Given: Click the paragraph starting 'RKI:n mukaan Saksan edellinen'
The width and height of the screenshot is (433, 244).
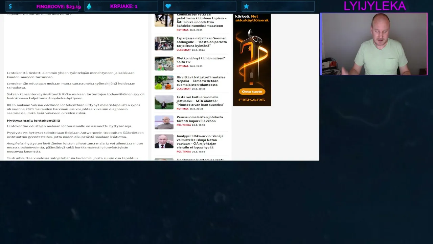Looking at the screenshot, I should coord(73,109).
